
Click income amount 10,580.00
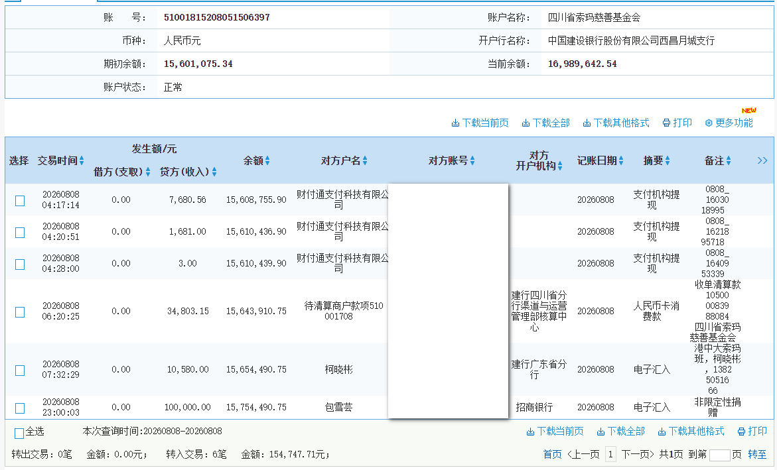click(188, 369)
